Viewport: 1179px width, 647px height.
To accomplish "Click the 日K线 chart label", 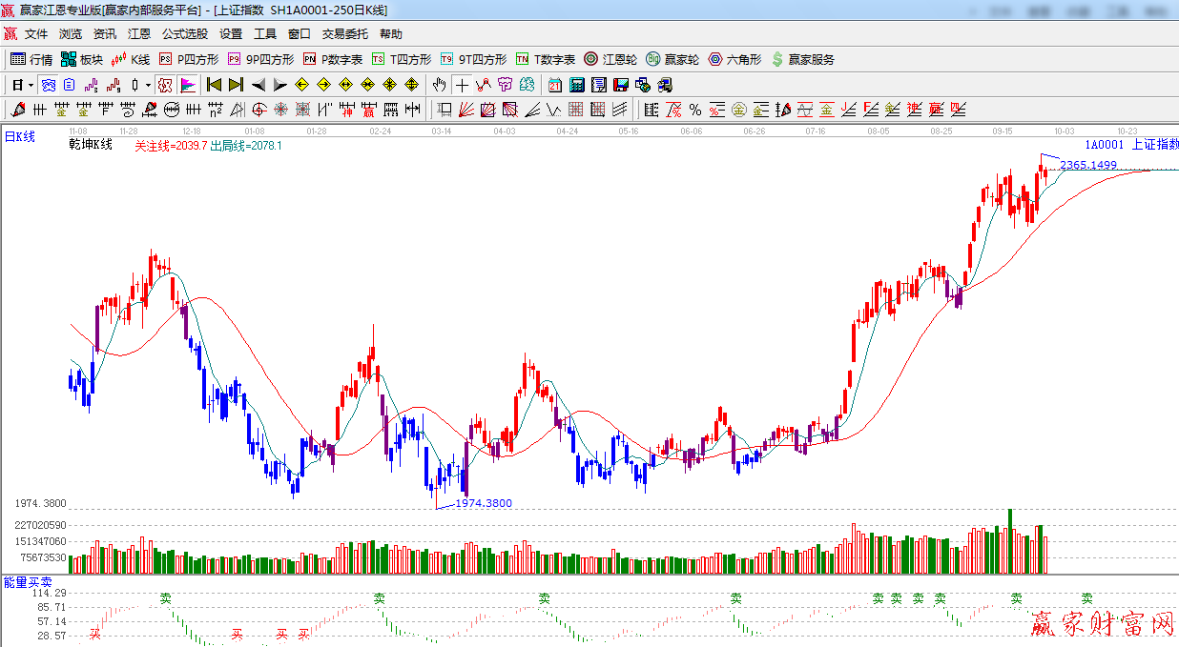I will tap(20, 137).
